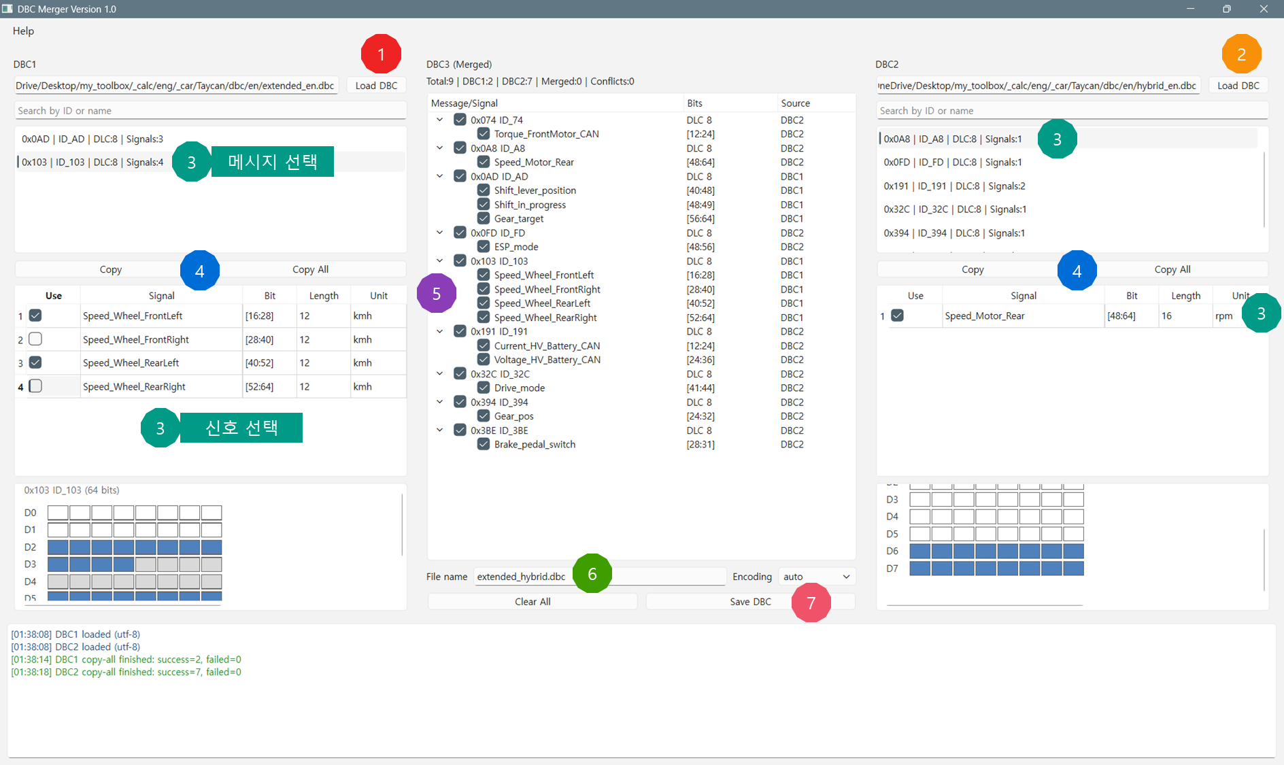
Task: Click the Source column header
Action: pos(815,103)
